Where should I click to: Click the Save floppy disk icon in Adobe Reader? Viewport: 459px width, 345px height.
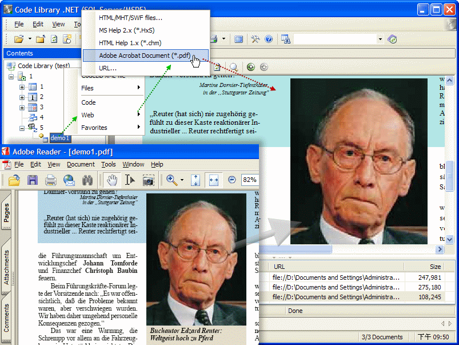pos(33,180)
